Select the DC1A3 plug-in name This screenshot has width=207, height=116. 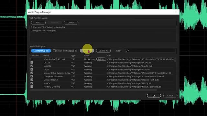(47, 63)
